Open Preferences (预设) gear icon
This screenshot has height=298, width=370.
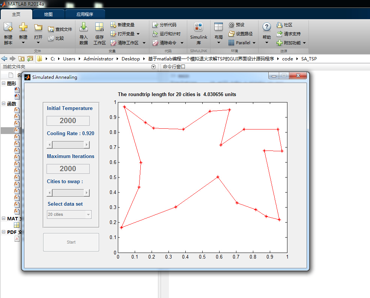point(232,25)
